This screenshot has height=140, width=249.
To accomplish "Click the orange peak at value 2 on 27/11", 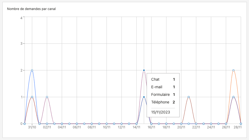I will 233,70.
